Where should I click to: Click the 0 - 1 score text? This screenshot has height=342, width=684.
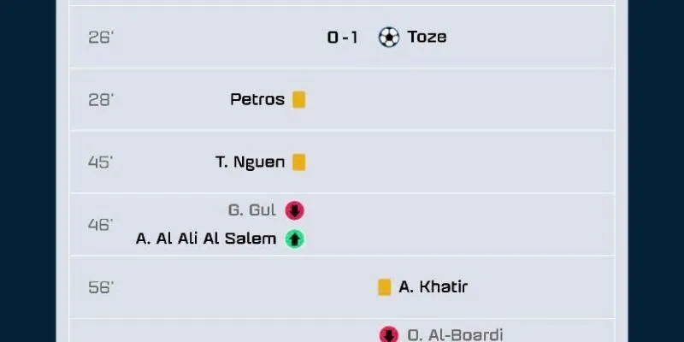[343, 37]
